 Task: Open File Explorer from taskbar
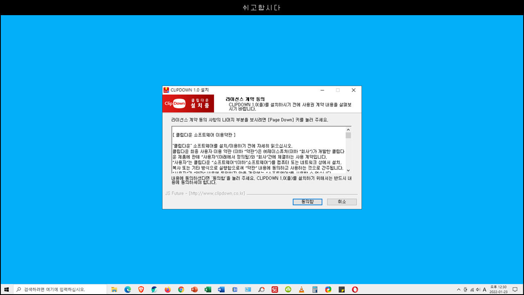[114, 289]
